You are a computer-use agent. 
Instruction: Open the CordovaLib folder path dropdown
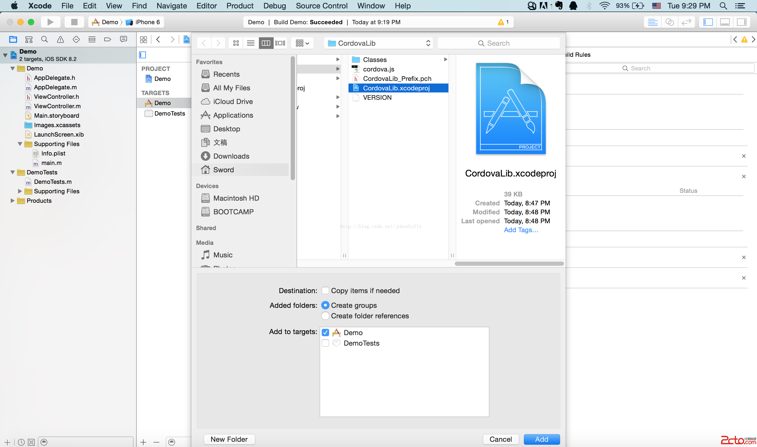(x=378, y=43)
